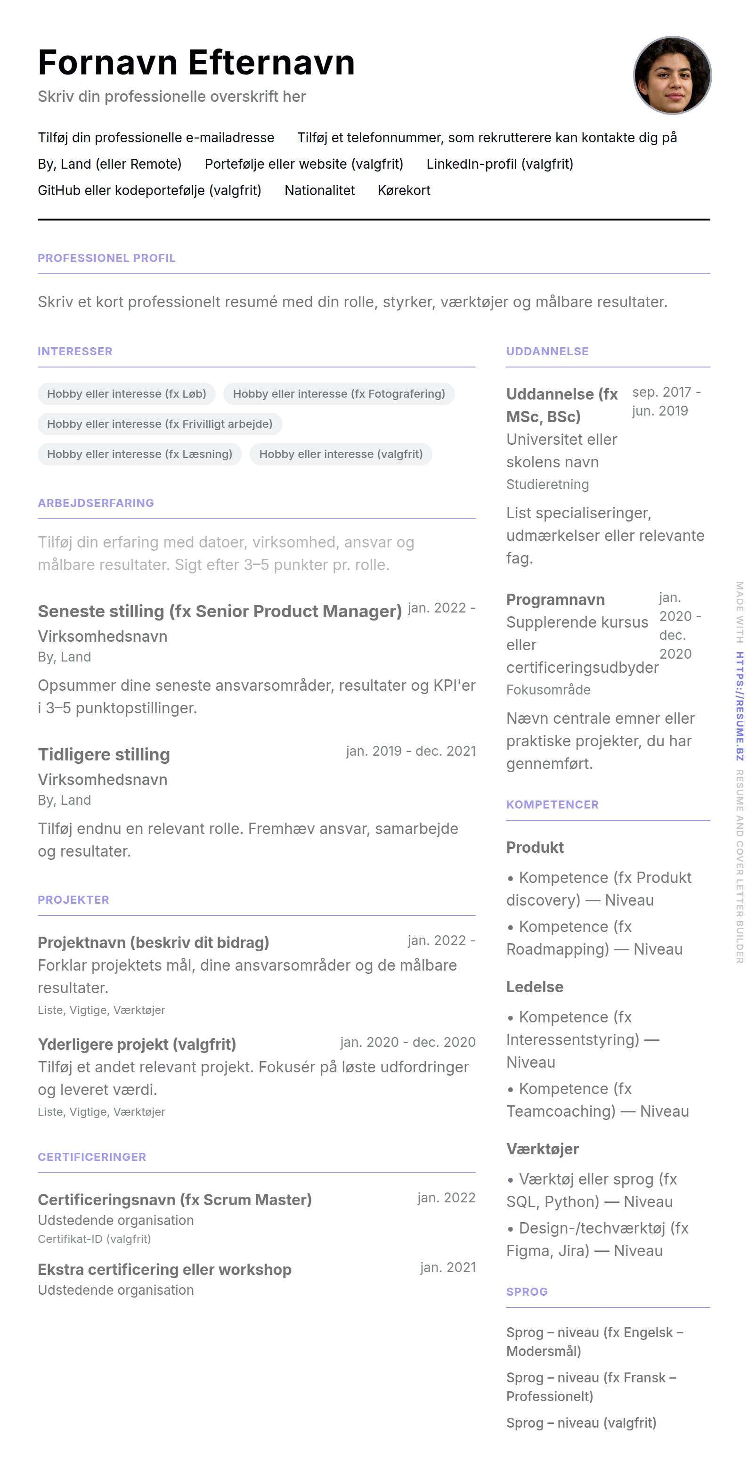Click GitHub eller kodeportefølje field
This screenshot has width=748, height=1470.
pos(149,190)
